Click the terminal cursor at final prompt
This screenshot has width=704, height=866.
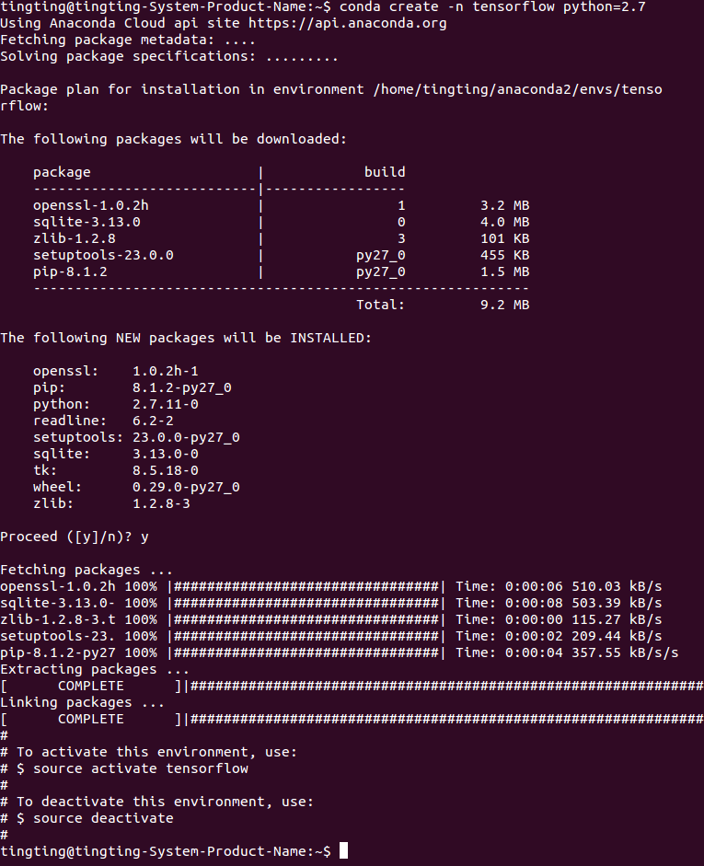click(343, 850)
